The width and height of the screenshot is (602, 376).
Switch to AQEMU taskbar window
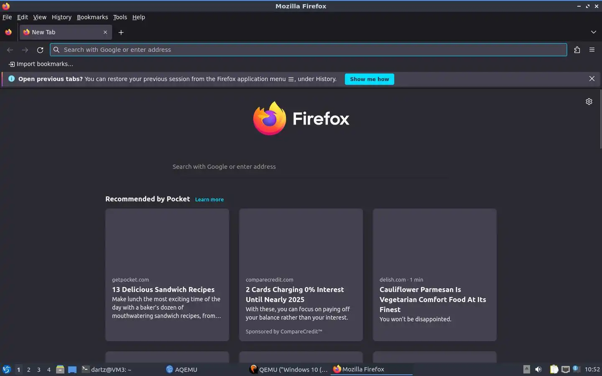205,369
